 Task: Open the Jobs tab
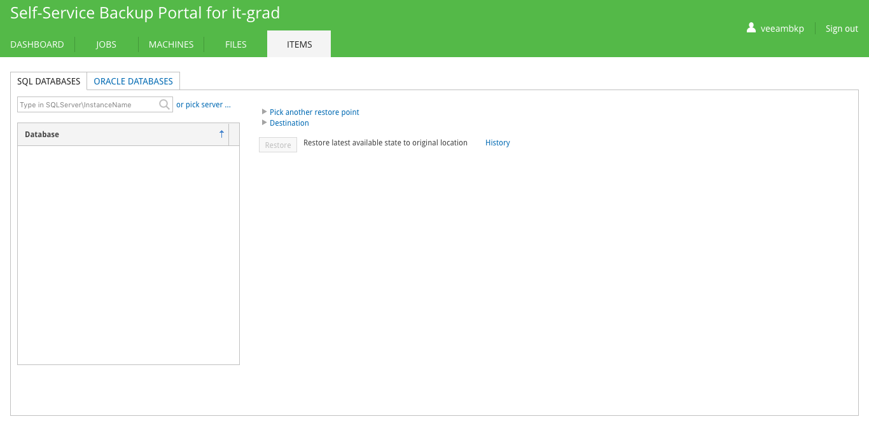coord(106,44)
